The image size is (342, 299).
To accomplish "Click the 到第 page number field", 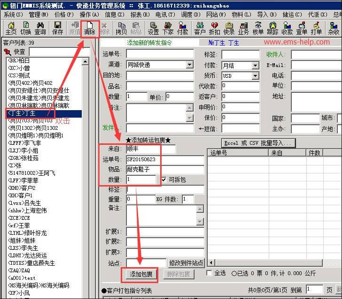I will pyautogui.click(x=315, y=290).
